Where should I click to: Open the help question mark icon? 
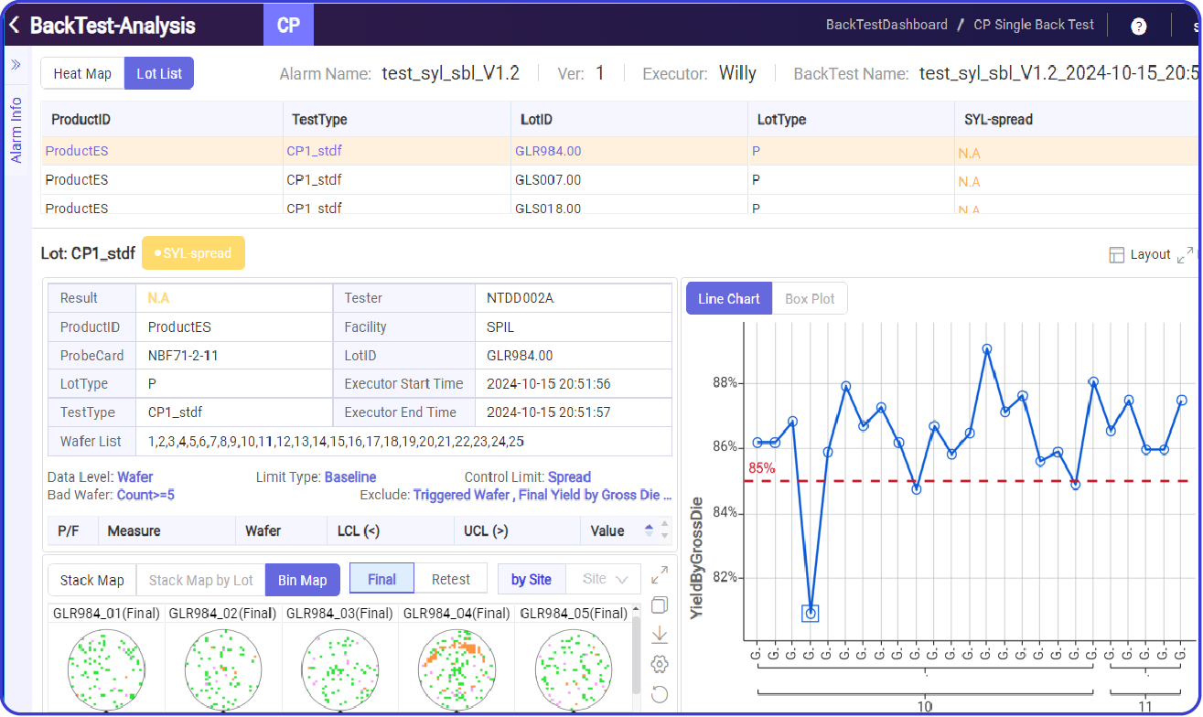pos(1137,25)
